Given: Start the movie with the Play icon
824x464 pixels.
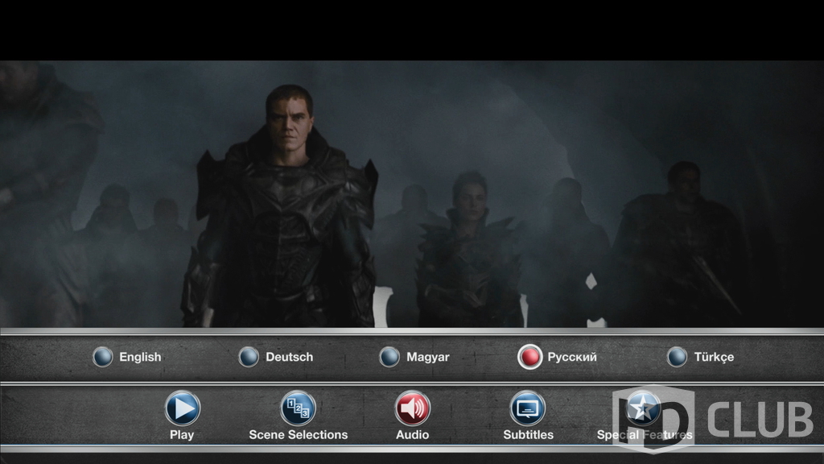Looking at the screenshot, I should click(183, 408).
